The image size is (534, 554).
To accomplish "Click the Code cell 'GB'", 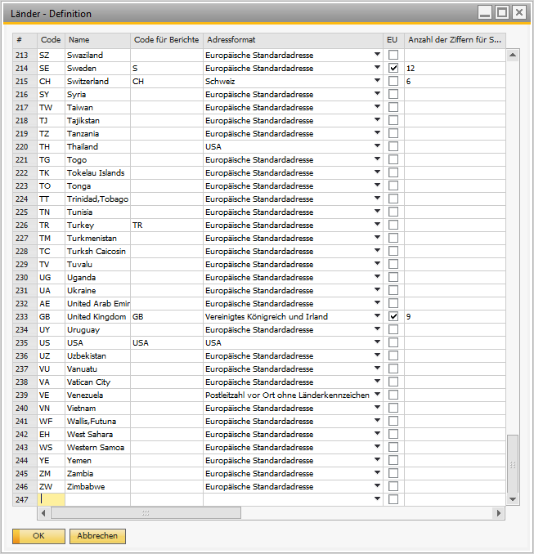I will coord(51,316).
